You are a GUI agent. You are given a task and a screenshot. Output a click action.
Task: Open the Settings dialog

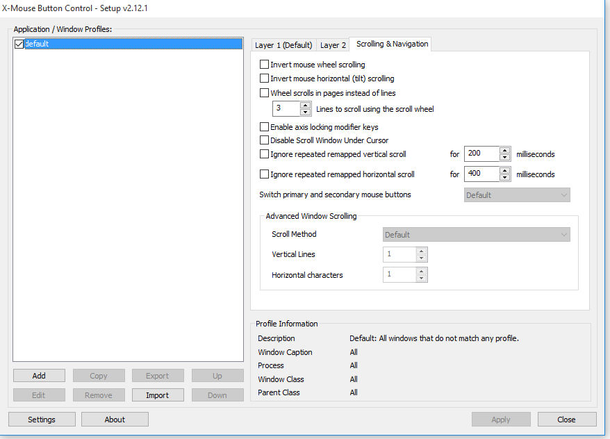pyautogui.click(x=42, y=420)
